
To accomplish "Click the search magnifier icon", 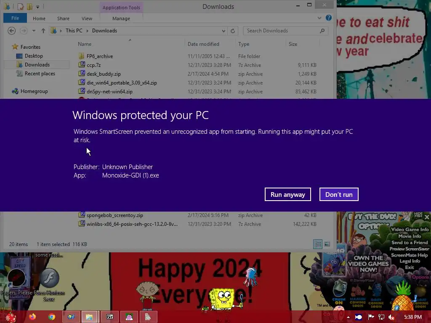I will coord(322,31).
